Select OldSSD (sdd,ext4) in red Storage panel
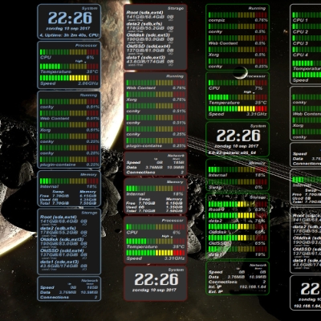The height and width of the screenshot is (321, 321). click(148, 47)
